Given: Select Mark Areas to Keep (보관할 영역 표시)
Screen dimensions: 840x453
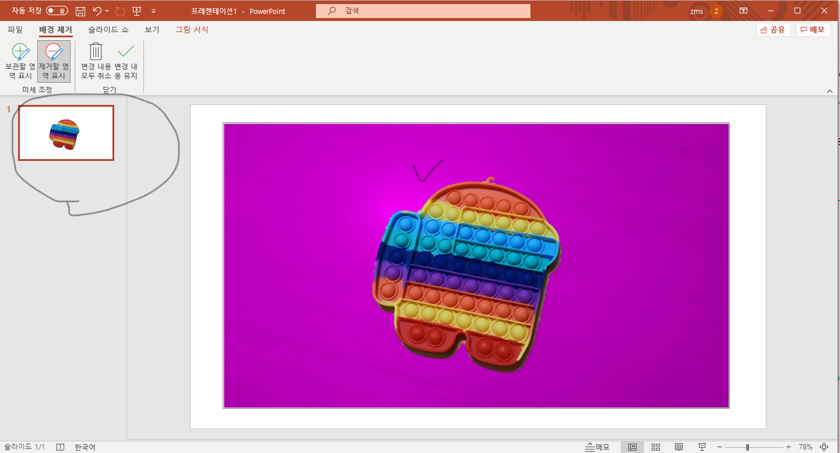Looking at the screenshot, I should tap(20, 61).
